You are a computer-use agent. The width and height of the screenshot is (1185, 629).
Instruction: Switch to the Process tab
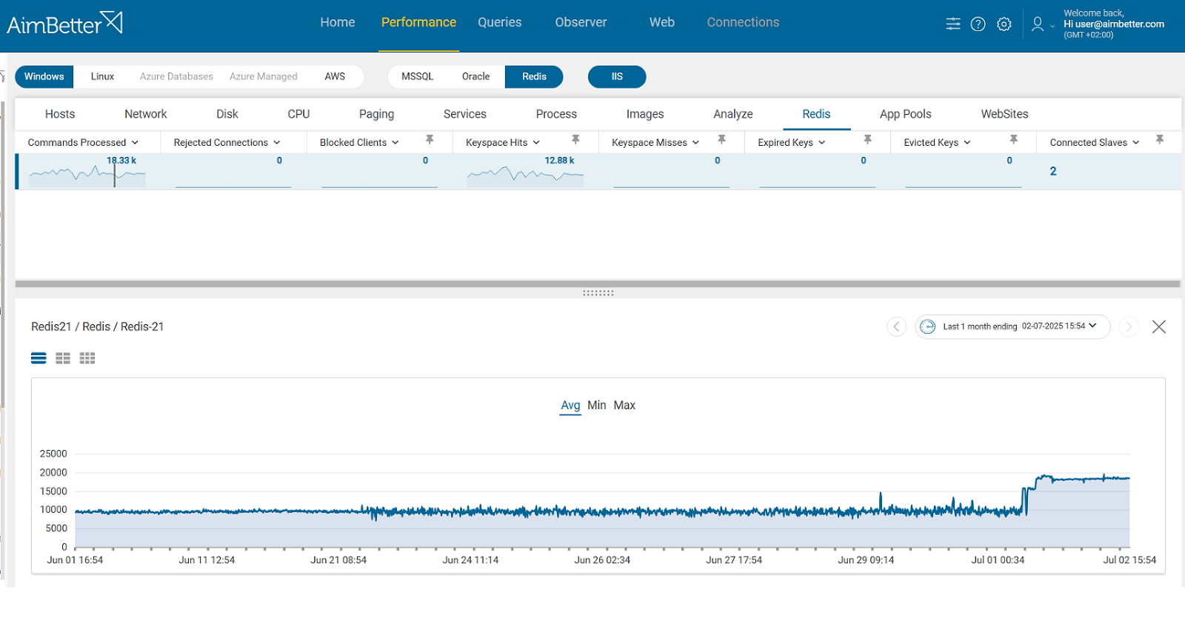(x=556, y=114)
